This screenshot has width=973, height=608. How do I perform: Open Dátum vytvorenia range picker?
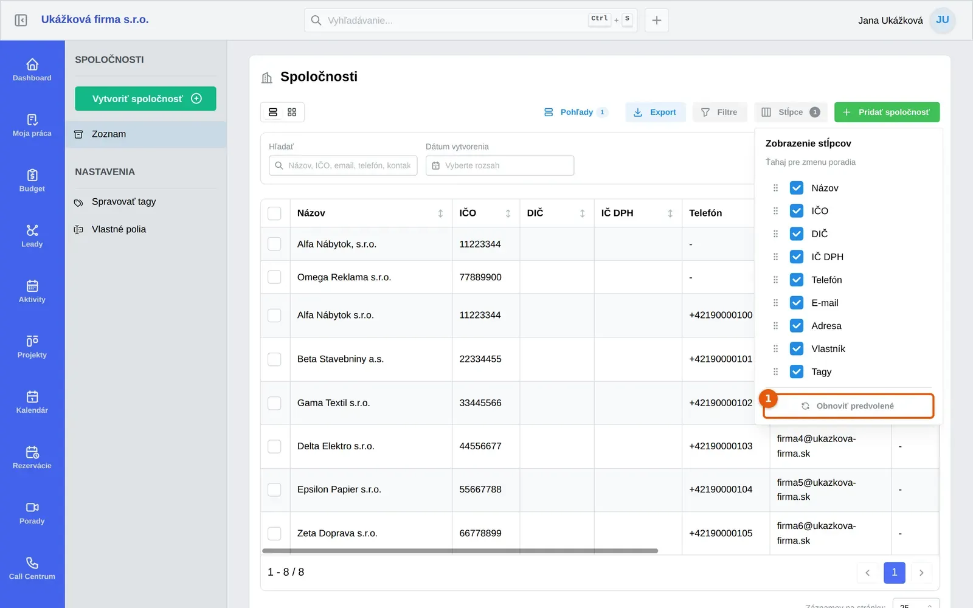pyautogui.click(x=500, y=165)
